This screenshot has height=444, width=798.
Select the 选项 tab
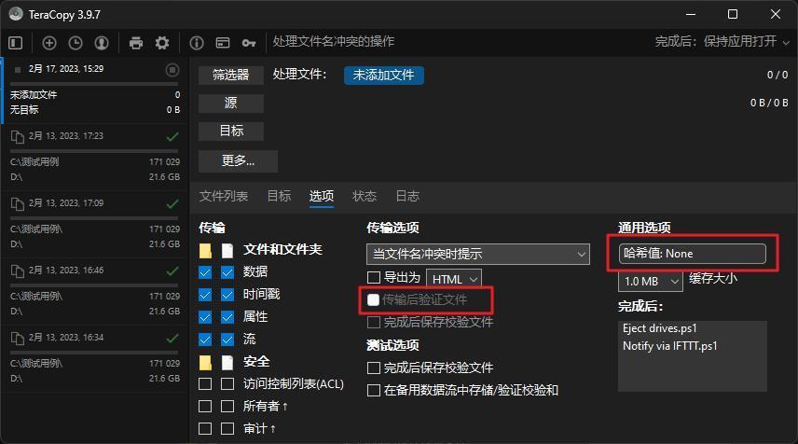click(x=321, y=196)
